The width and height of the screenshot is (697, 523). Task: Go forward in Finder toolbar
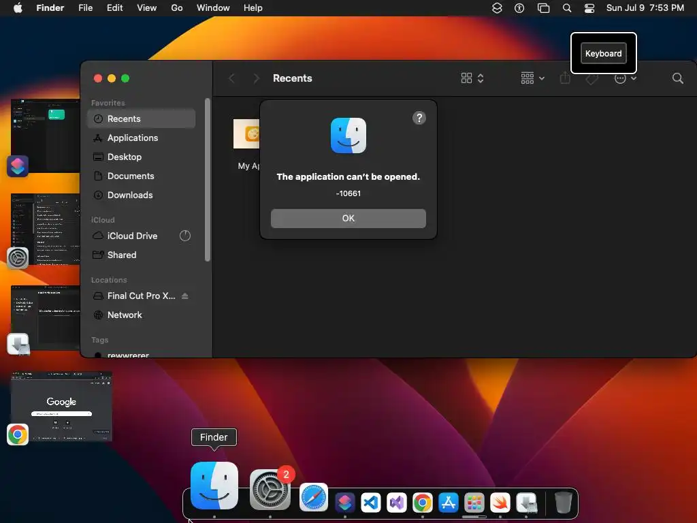256,78
